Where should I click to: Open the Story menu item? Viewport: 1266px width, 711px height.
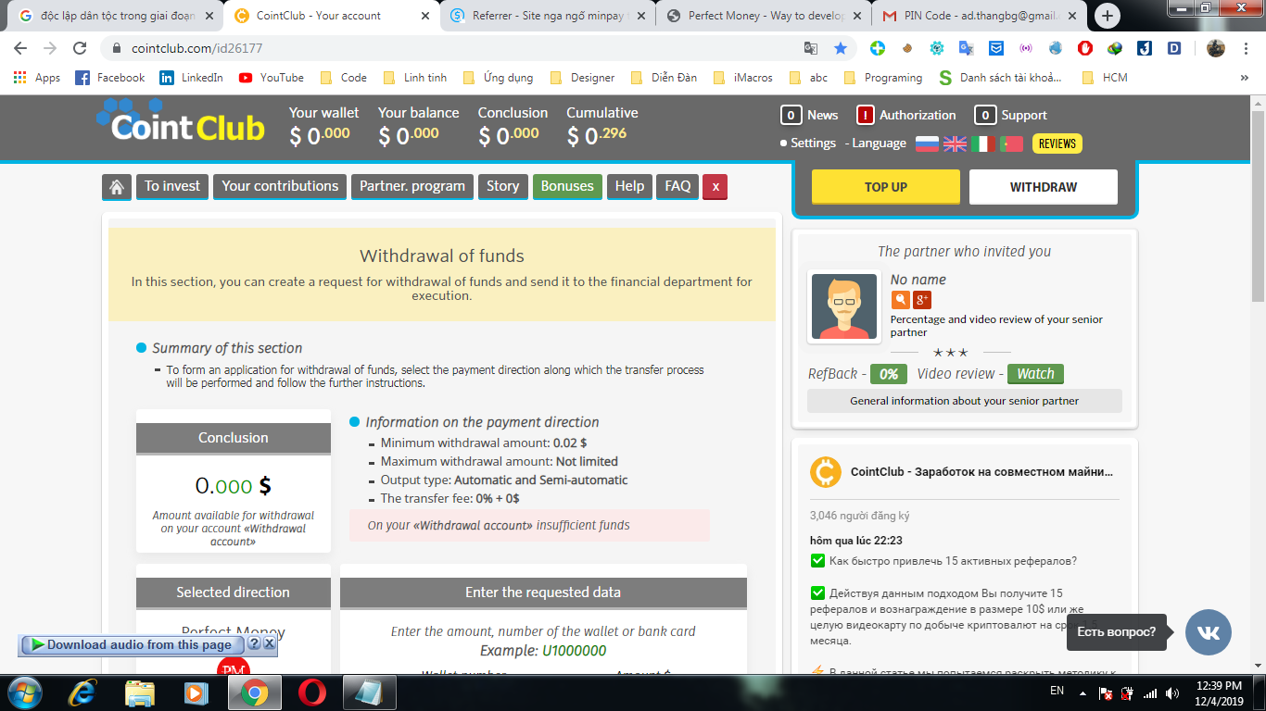(x=503, y=187)
